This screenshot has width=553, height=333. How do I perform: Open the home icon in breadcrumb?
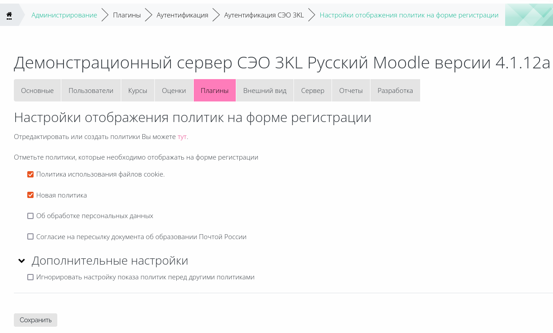[9, 15]
